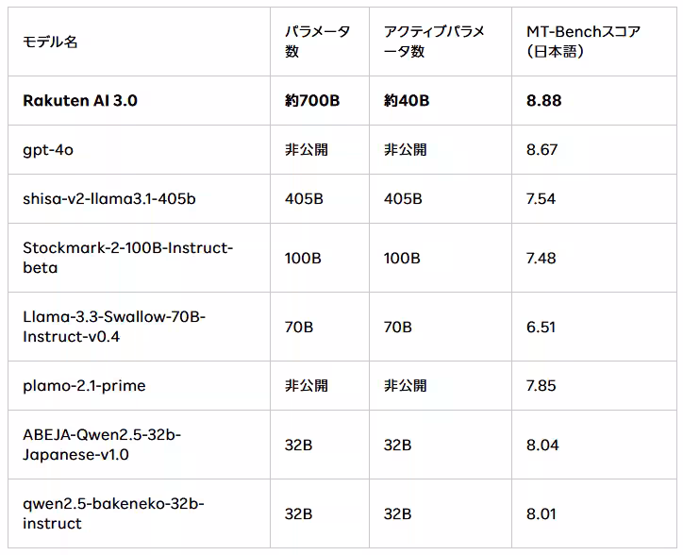Select the アクティブパラメータ数 header cell
Screen dimensions: 683x555
433,42
